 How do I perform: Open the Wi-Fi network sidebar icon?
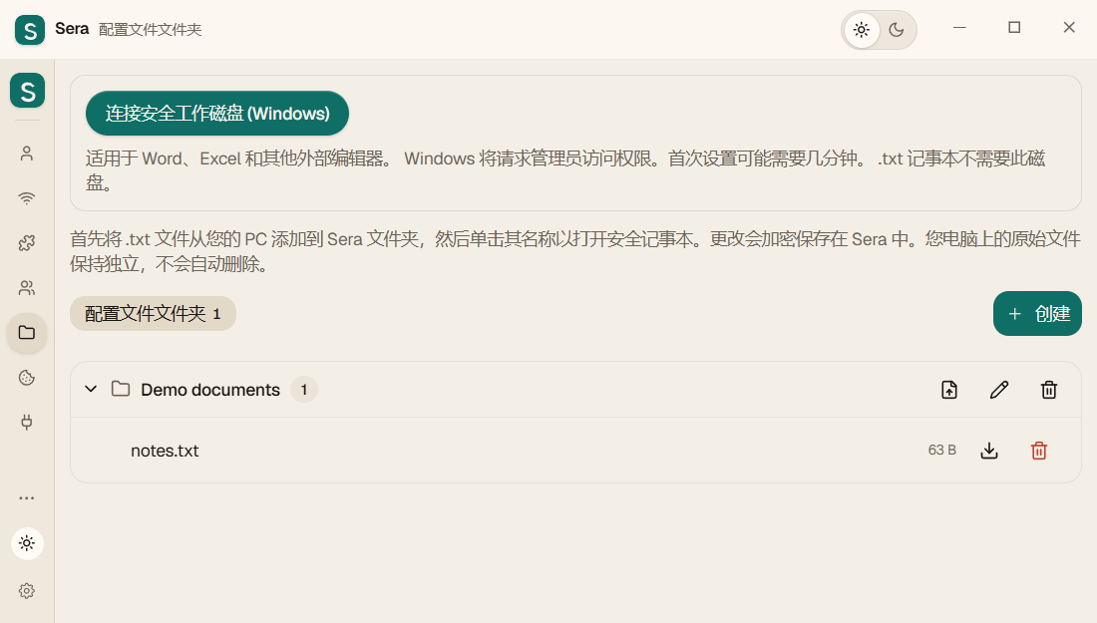pyautogui.click(x=27, y=198)
